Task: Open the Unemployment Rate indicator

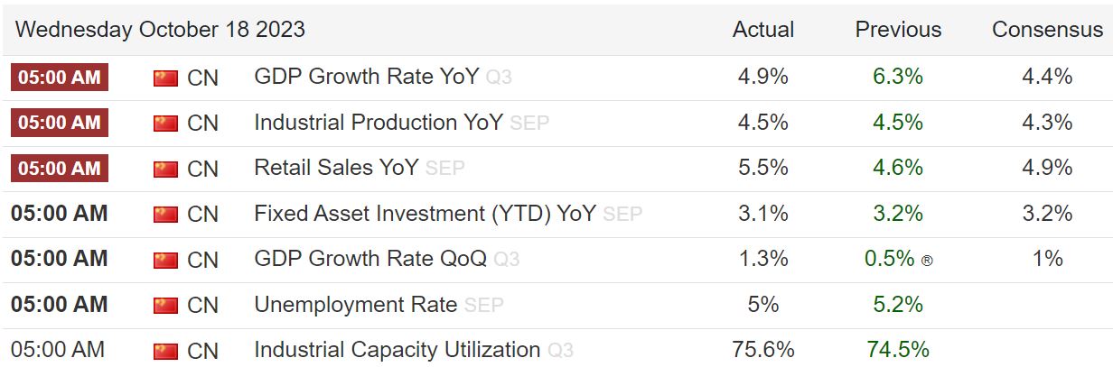Action: pos(356,305)
